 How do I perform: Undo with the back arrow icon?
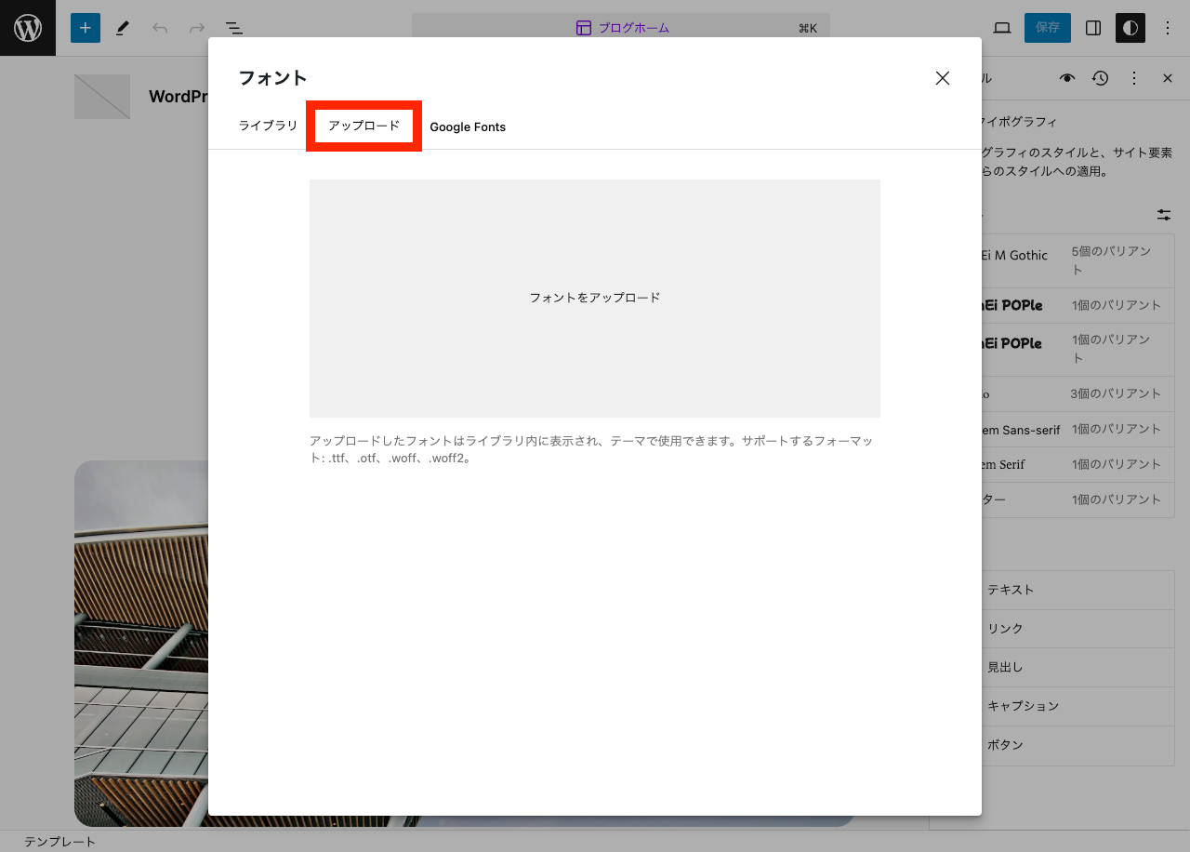click(x=160, y=28)
